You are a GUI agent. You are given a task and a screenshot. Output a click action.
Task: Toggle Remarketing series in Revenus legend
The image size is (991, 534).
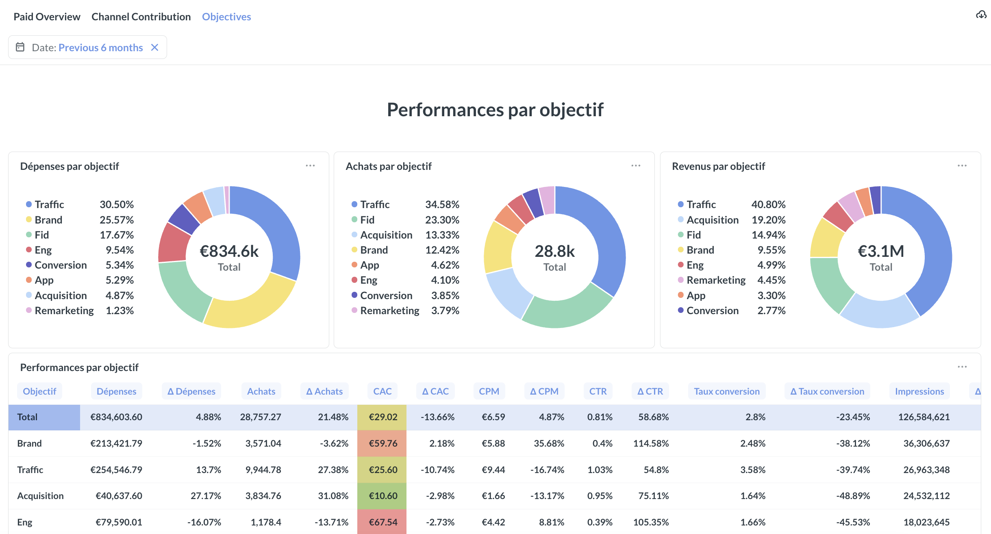click(716, 280)
